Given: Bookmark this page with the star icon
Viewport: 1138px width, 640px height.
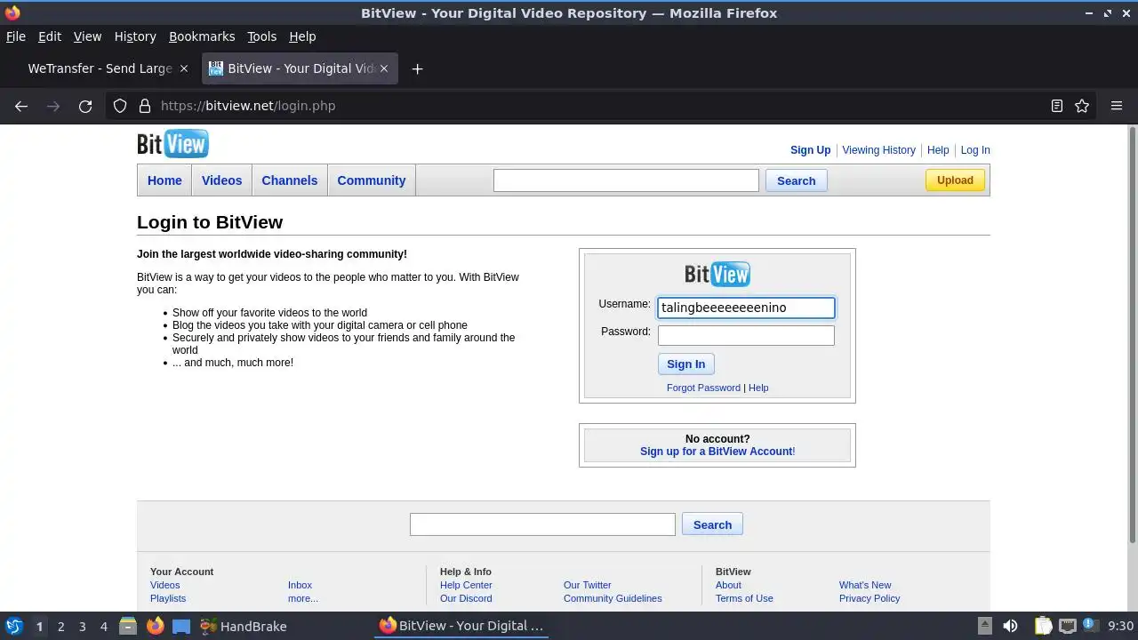Looking at the screenshot, I should (x=1082, y=106).
